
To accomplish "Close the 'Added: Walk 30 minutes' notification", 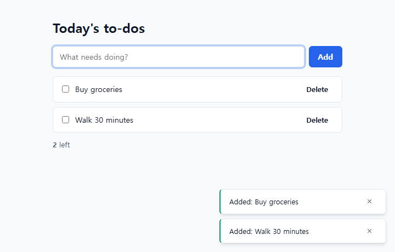I will point(369,231).
